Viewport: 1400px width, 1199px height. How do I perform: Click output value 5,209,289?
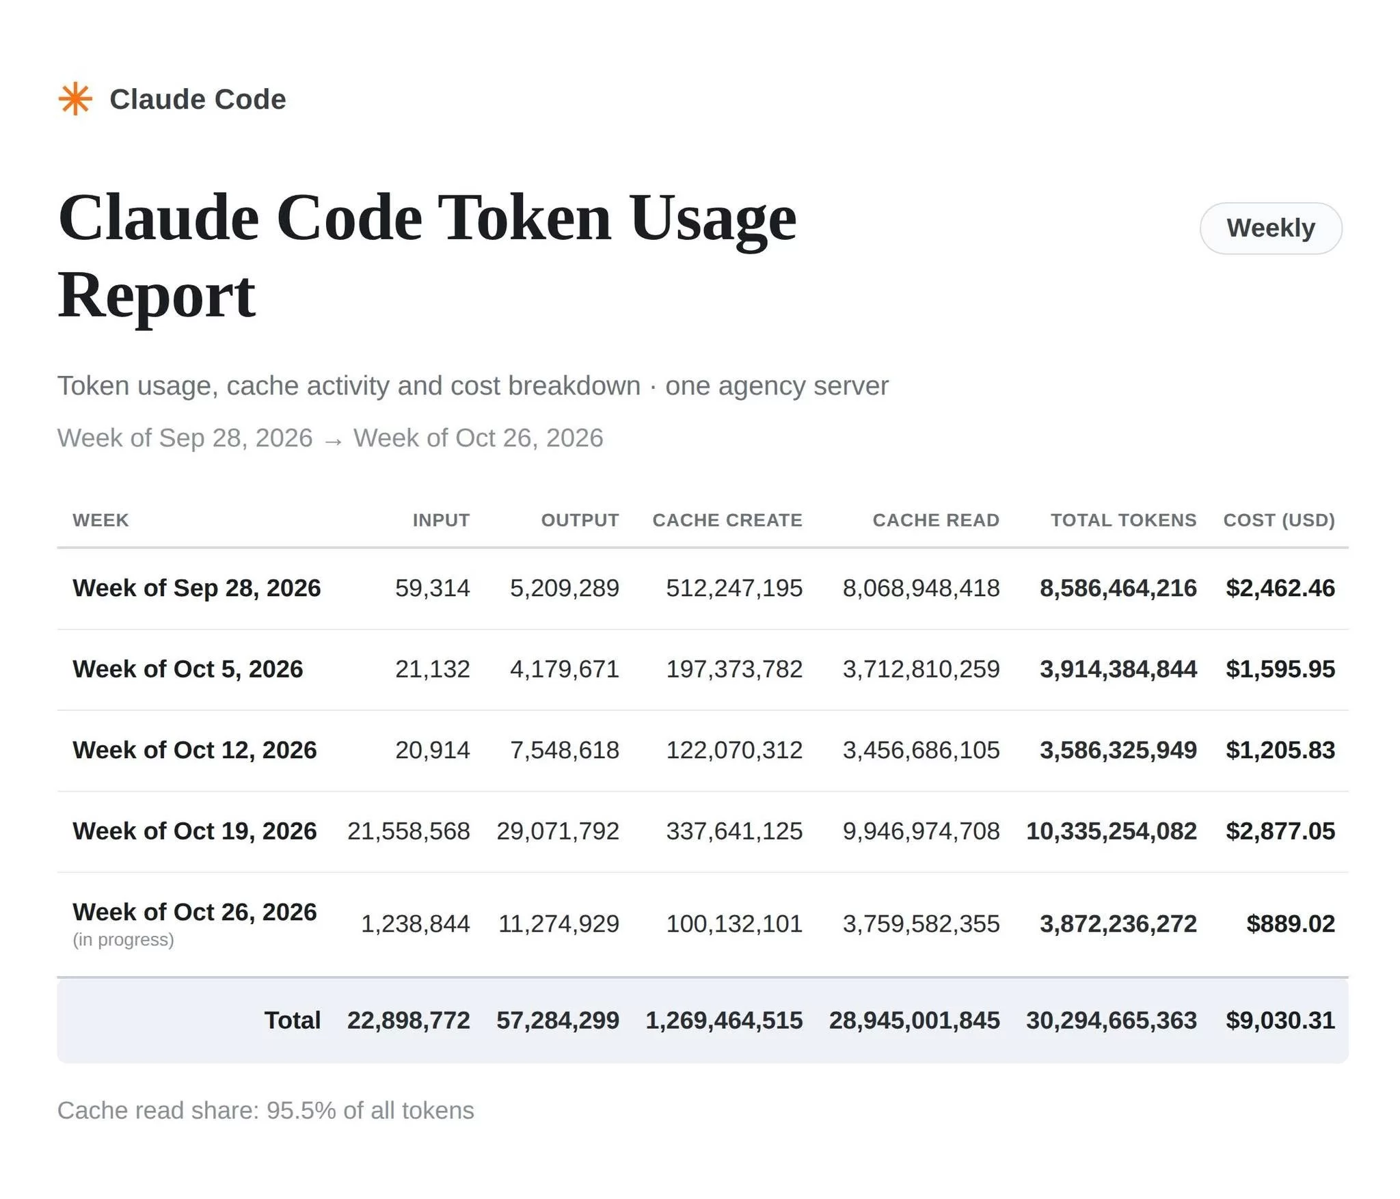[565, 588]
